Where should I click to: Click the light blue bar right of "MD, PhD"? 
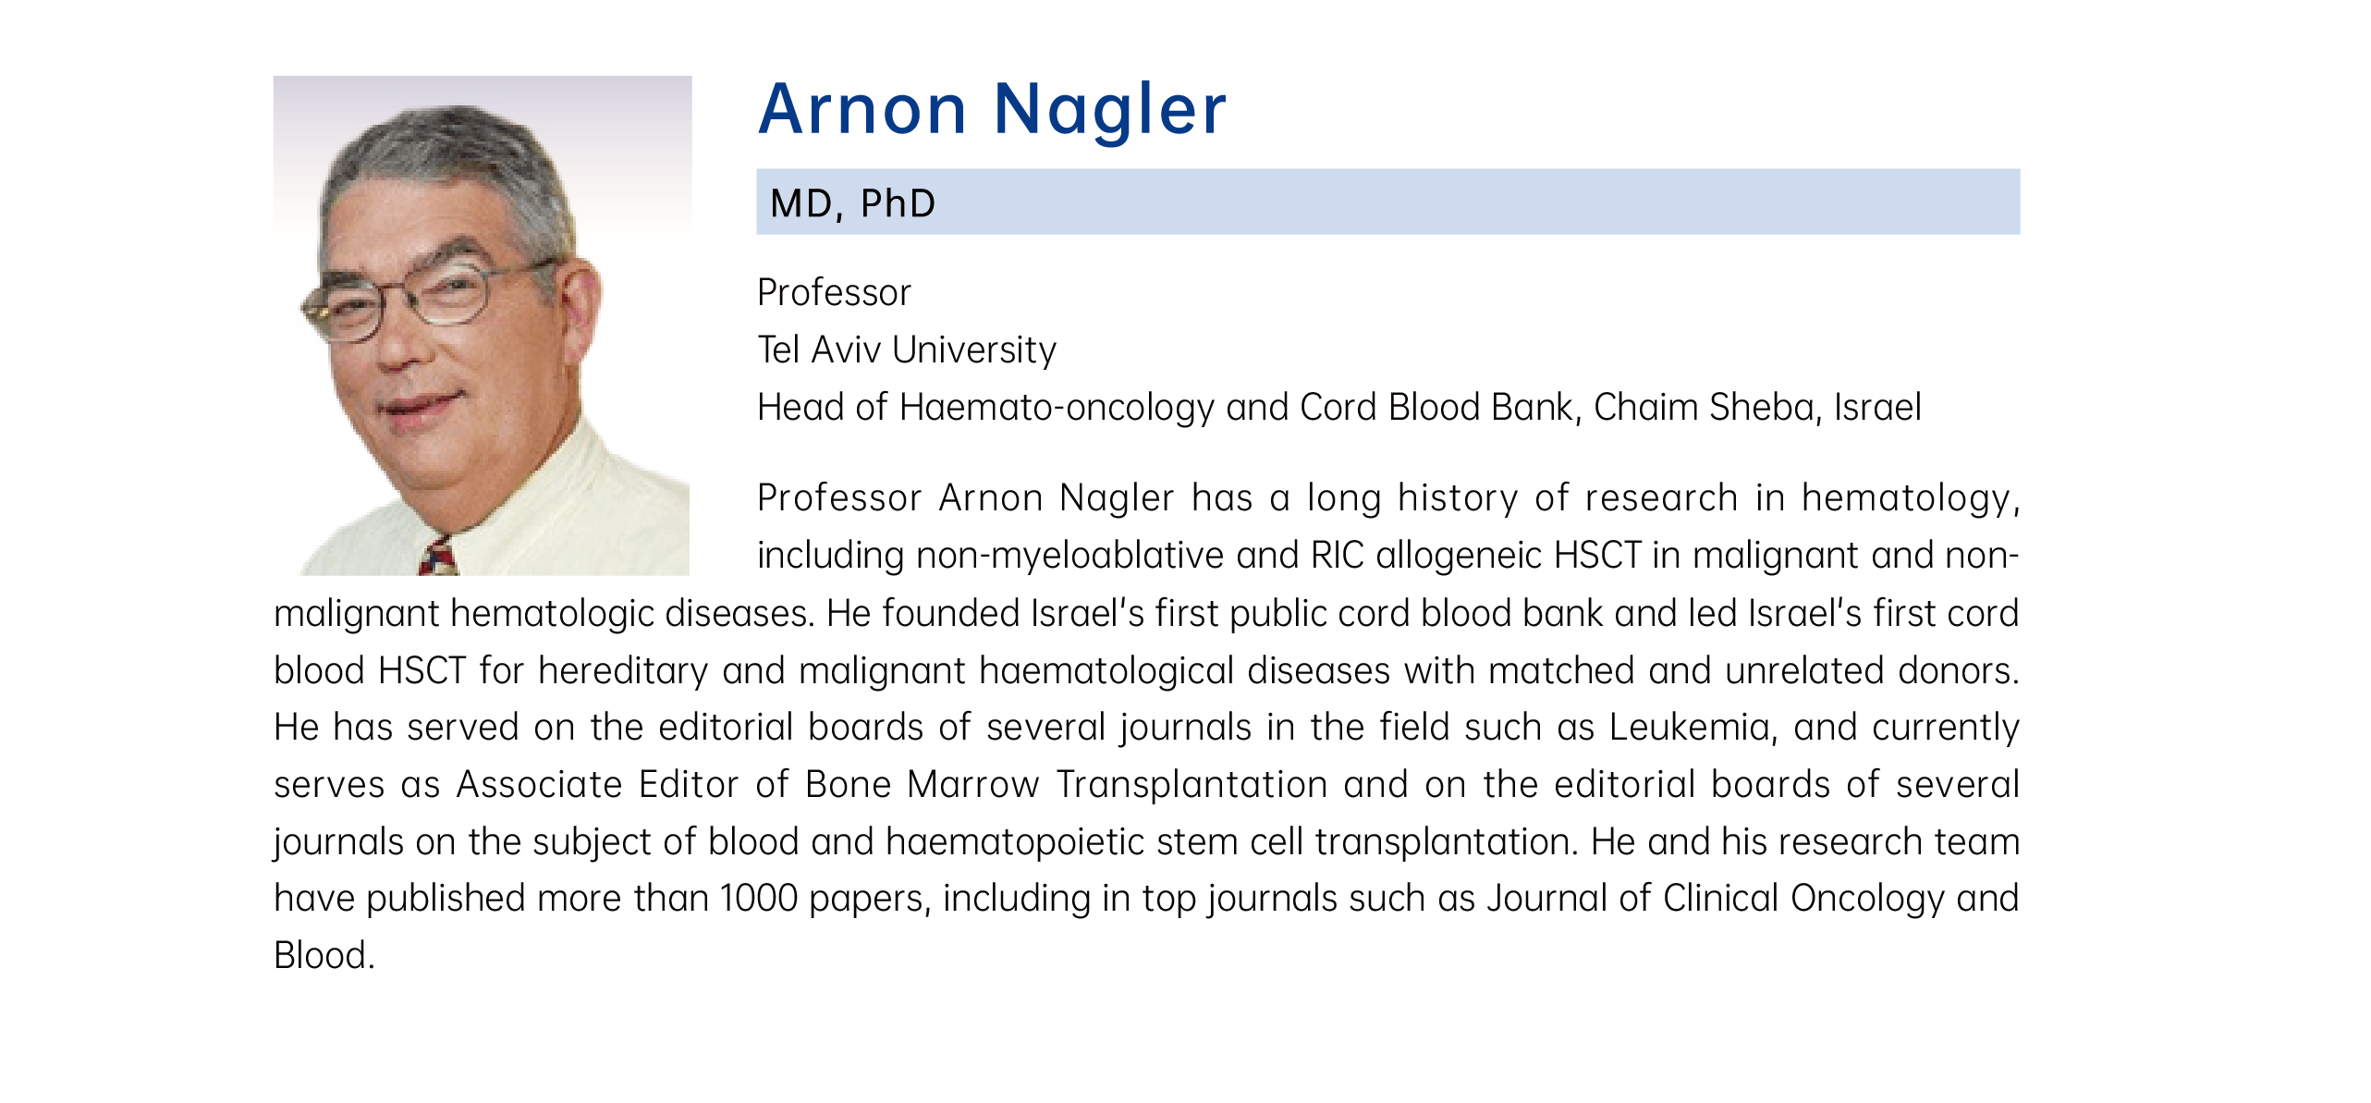click(1479, 202)
